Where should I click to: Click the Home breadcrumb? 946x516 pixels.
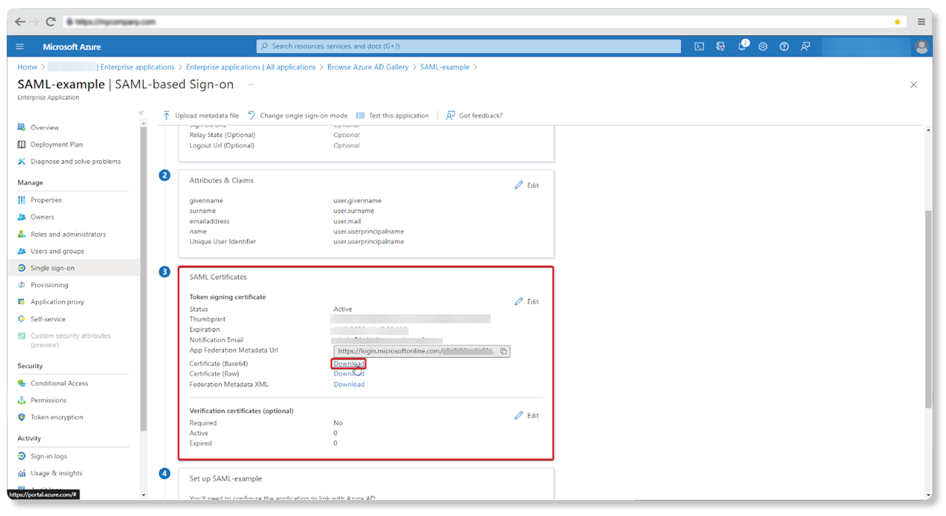pyautogui.click(x=28, y=67)
